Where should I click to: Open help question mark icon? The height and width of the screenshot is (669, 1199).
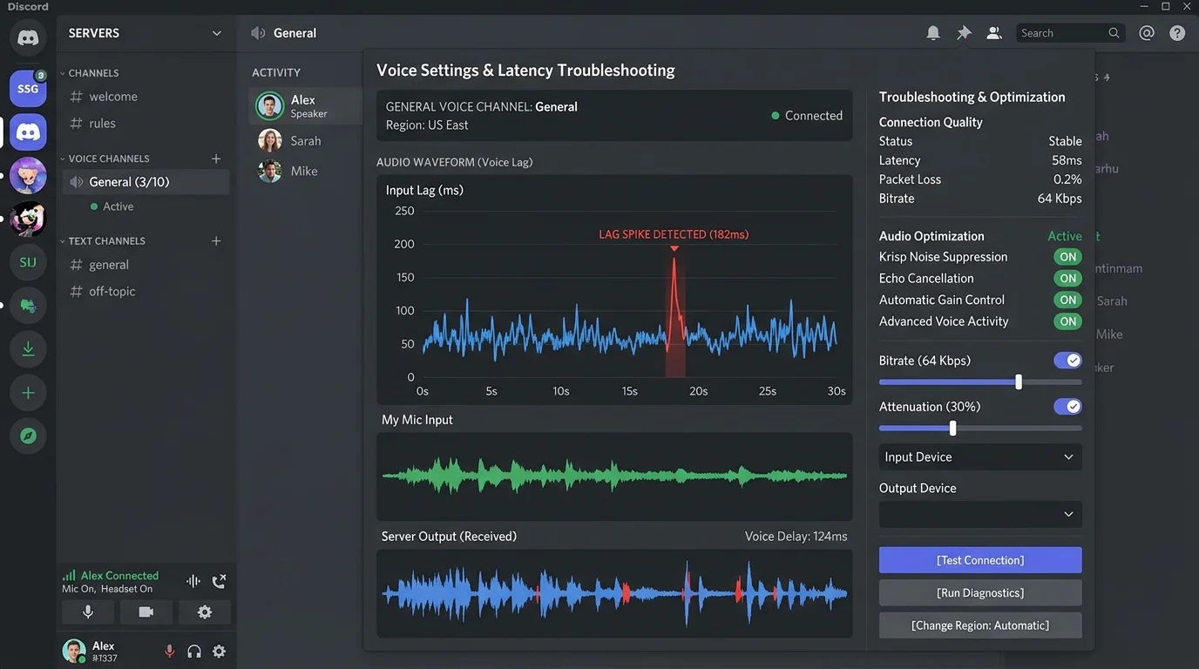(1177, 33)
